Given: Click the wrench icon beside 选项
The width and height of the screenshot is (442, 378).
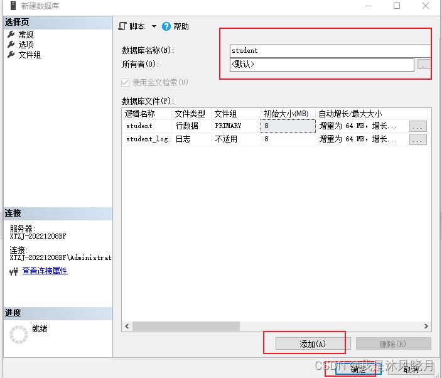Looking at the screenshot, I should tap(11, 44).
